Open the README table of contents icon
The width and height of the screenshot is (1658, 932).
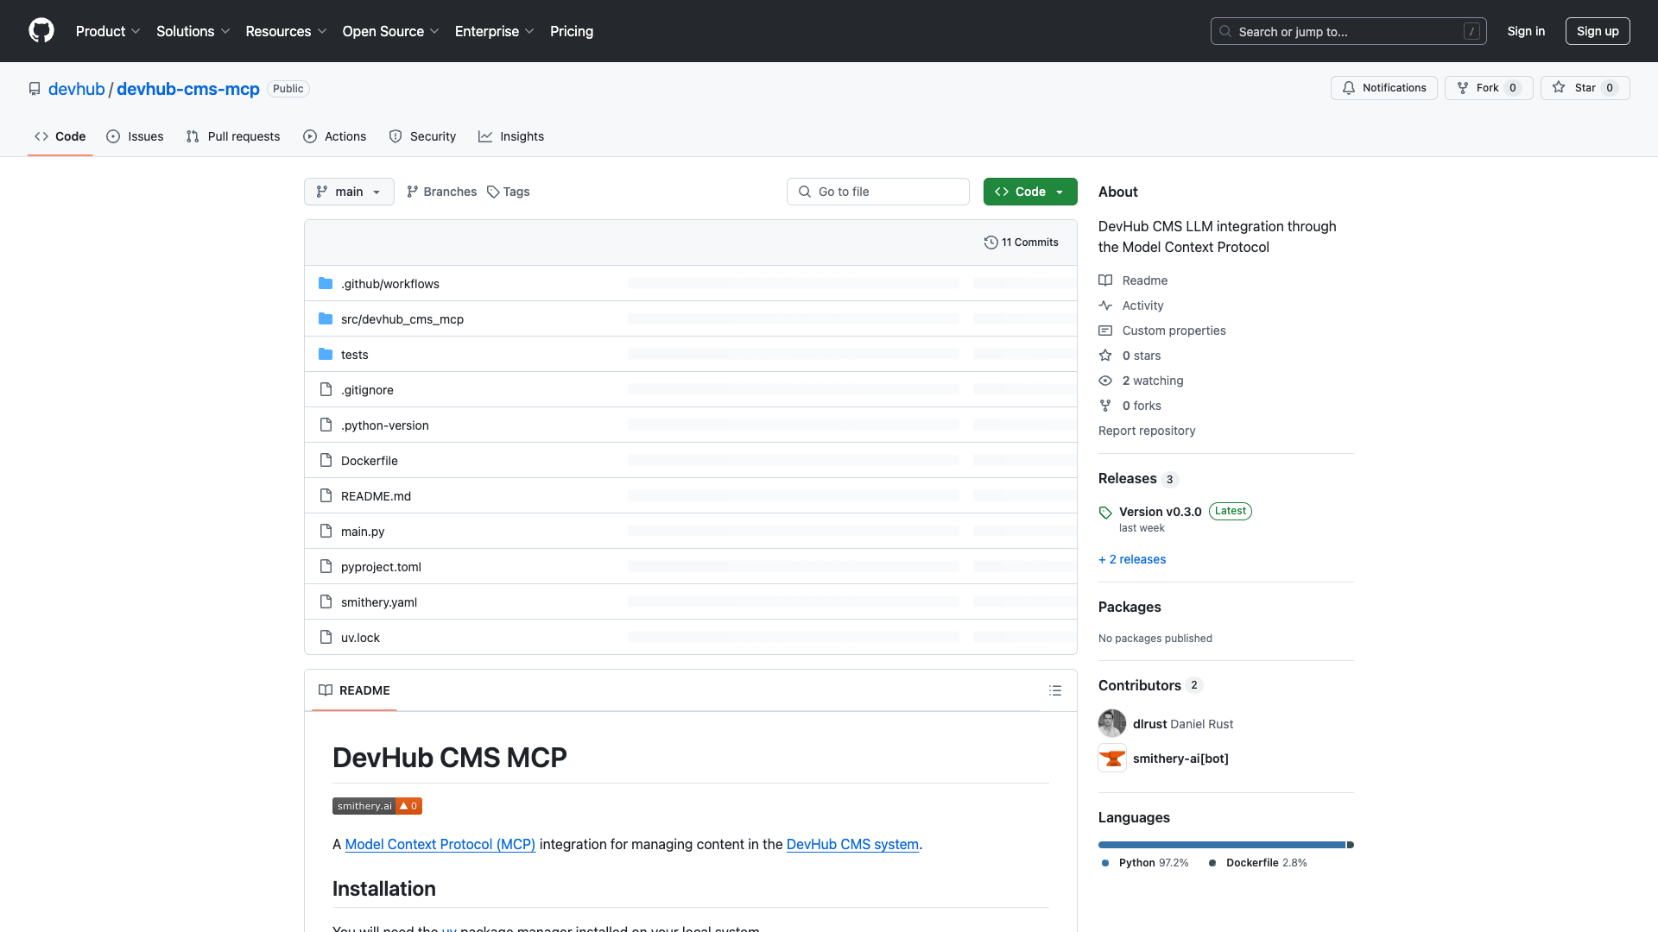click(x=1055, y=690)
